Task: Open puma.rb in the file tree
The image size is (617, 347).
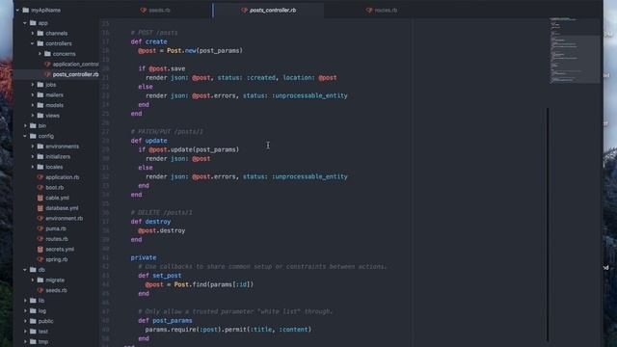Action: (x=56, y=228)
